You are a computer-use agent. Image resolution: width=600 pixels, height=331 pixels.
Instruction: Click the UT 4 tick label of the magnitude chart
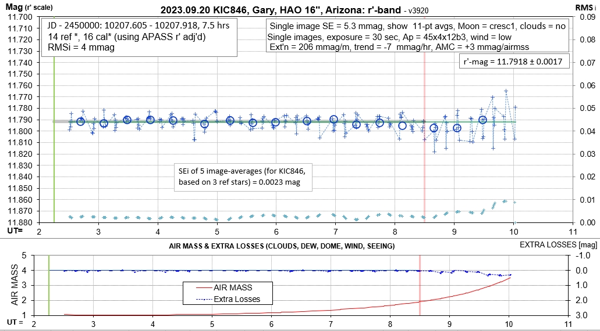pos(158,232)
